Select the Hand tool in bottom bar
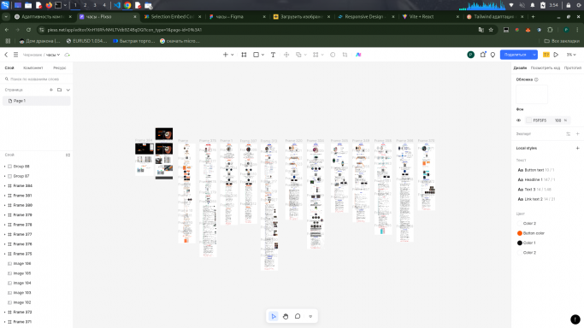584x328 pixels. tap(286, 317)
